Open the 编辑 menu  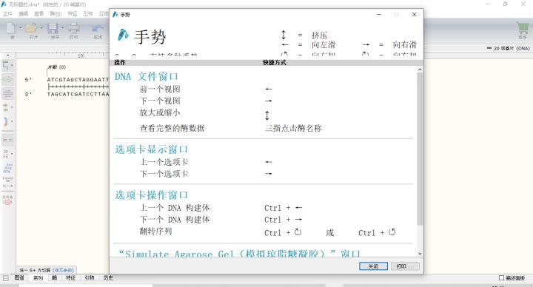click(23, 13)
